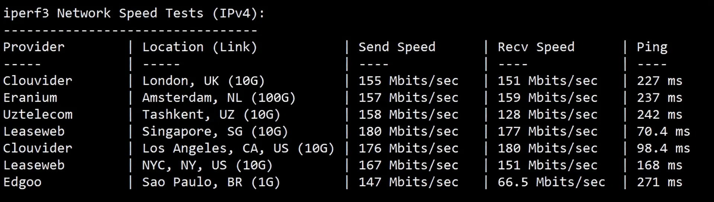Image resolution: width=714 pixels, height=202 pixels.
Task: Click the Singapore, SG (10G) location
Action: 215,131
